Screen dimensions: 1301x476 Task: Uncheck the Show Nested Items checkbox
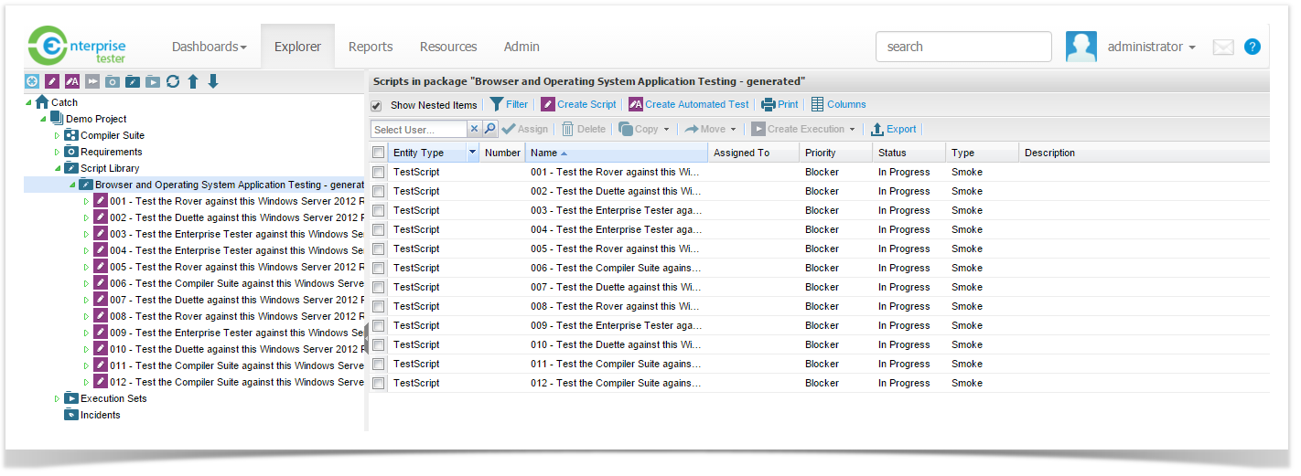point(376,106)
